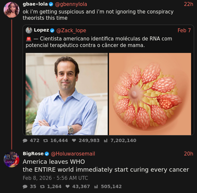
Task: Click the reply icon on gbae lola's tweet
Action: [25, 140]
